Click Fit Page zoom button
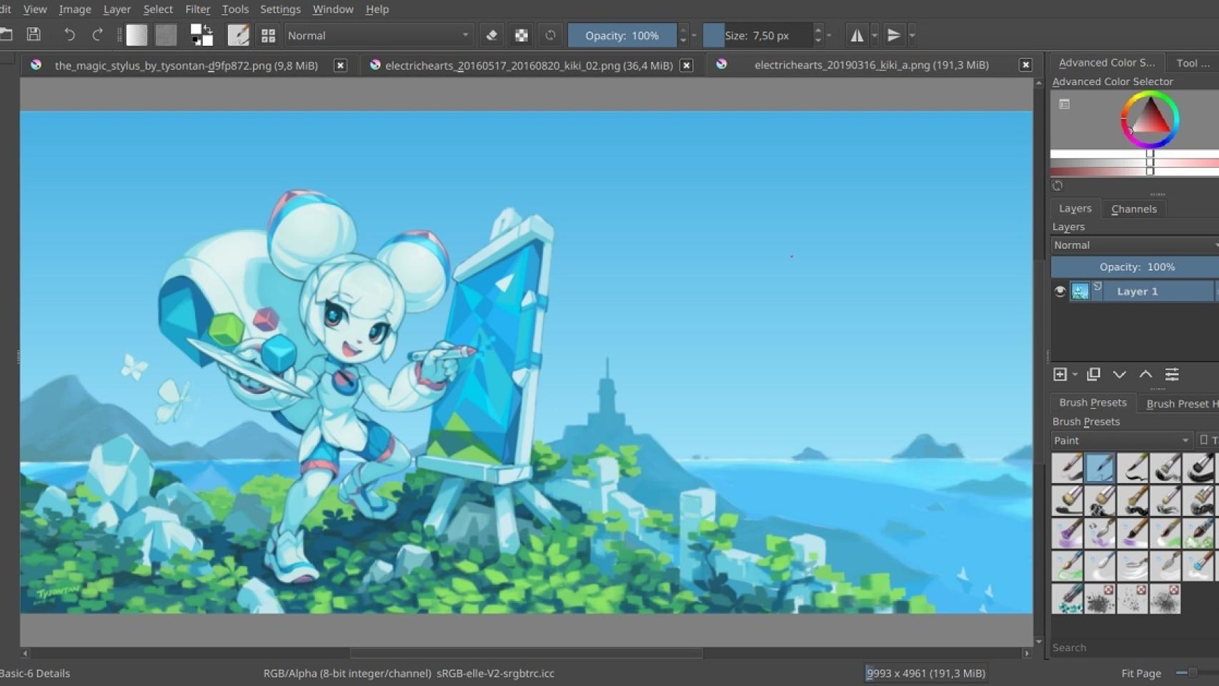The height and width of the screenshot is (686, 1219). (1140, 673)
